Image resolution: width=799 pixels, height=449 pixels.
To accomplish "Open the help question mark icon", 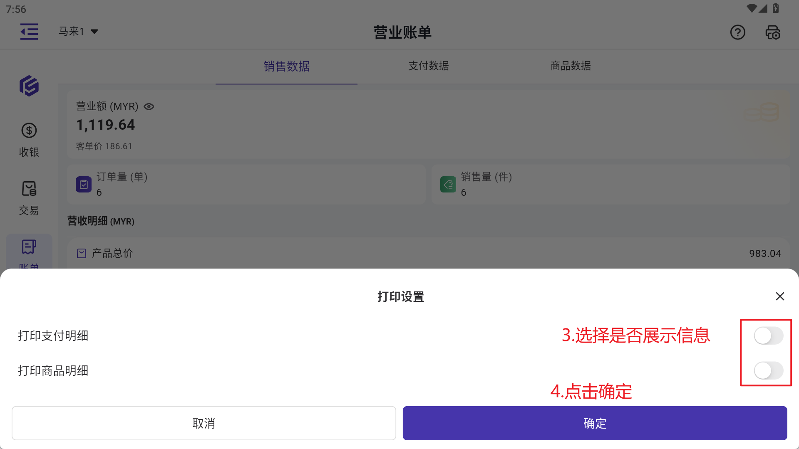I will coord(737,32).
